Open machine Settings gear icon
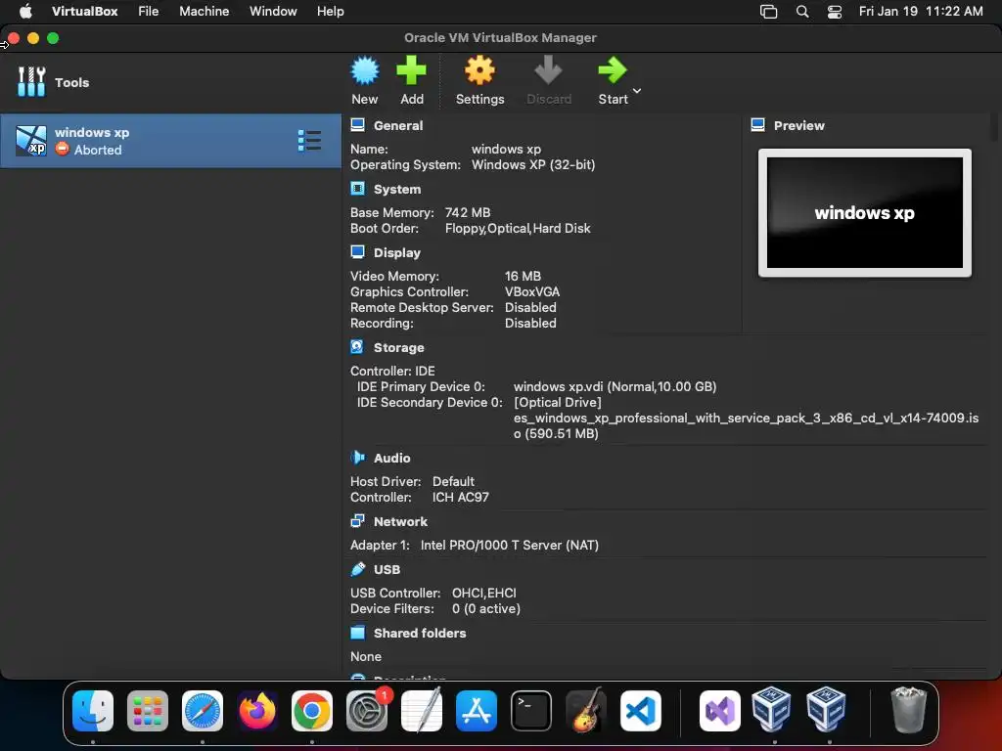The width and height of the screenshot is (1002, 751). [479, 70]
